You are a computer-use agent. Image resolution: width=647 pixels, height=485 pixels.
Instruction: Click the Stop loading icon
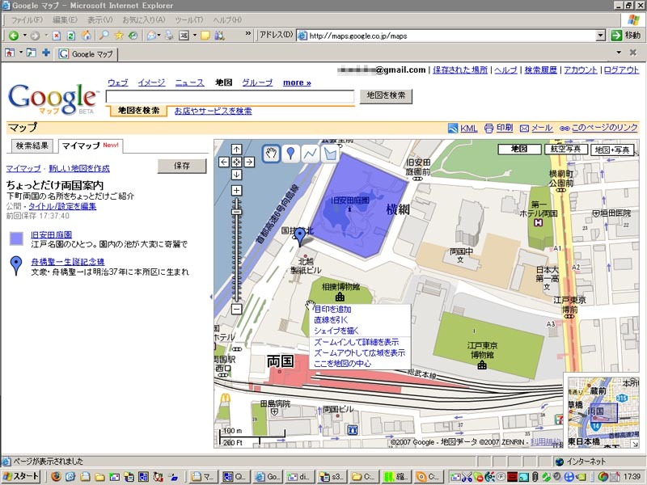click(57, 36)
